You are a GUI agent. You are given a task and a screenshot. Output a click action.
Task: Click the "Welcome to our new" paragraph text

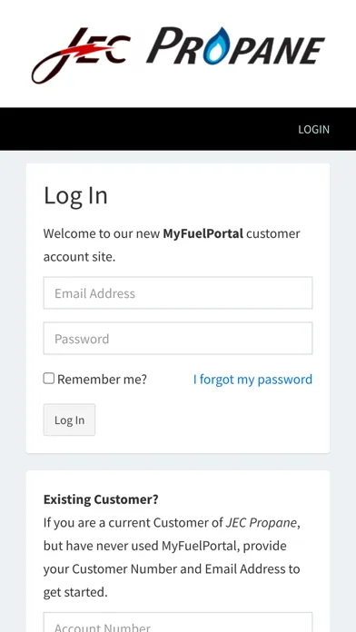(x=102, y=233)
